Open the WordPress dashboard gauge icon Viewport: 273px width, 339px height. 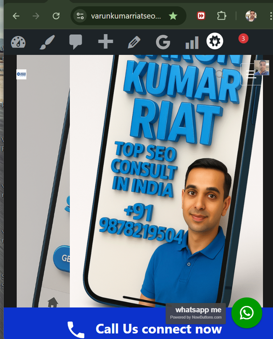pos(18,42)
